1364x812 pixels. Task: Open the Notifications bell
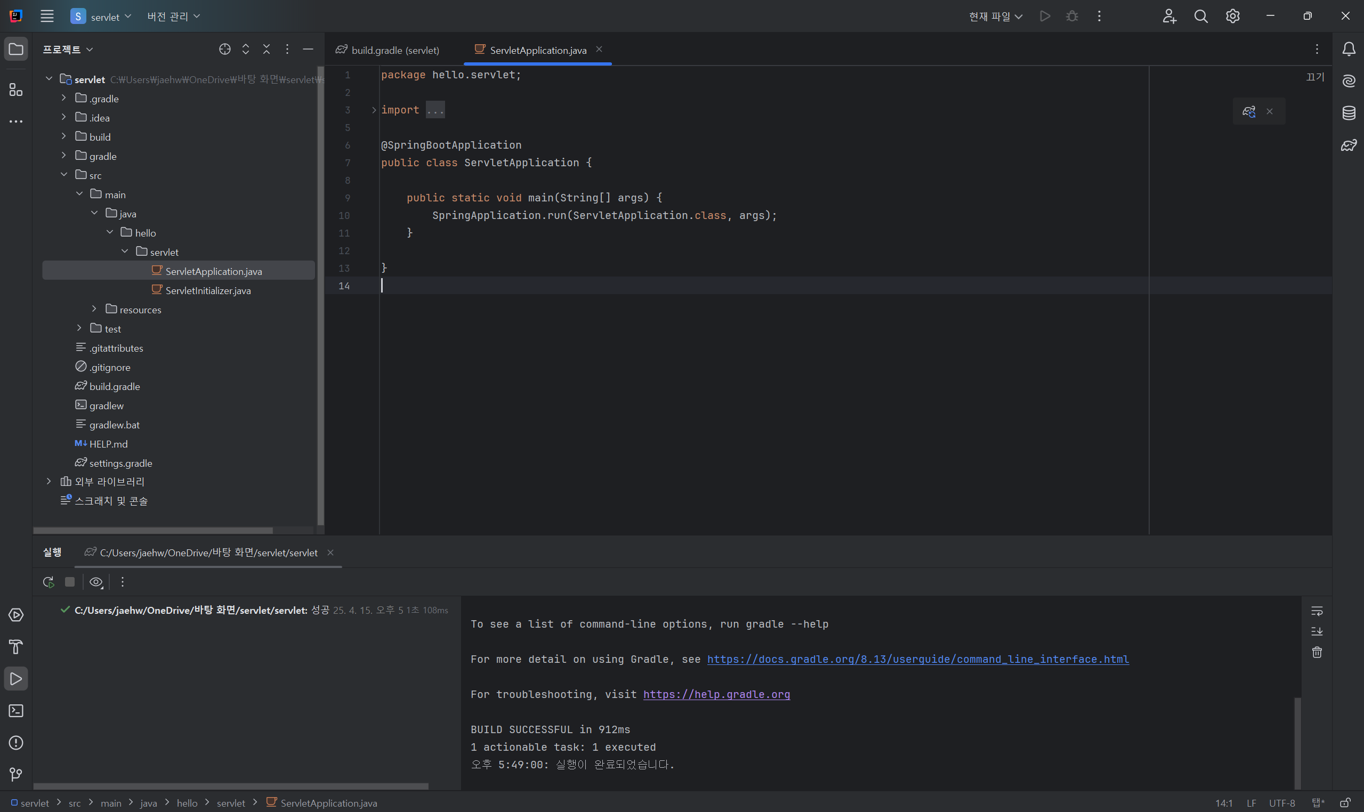pyautogui.click(x=1349, y=49)
